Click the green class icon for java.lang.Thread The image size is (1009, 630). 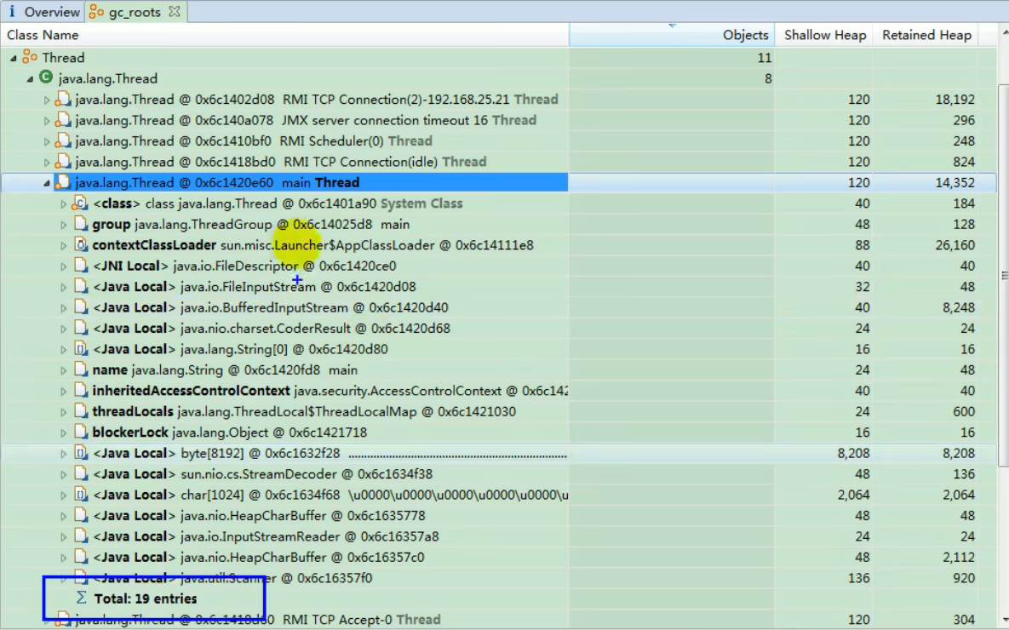point(46,77)
